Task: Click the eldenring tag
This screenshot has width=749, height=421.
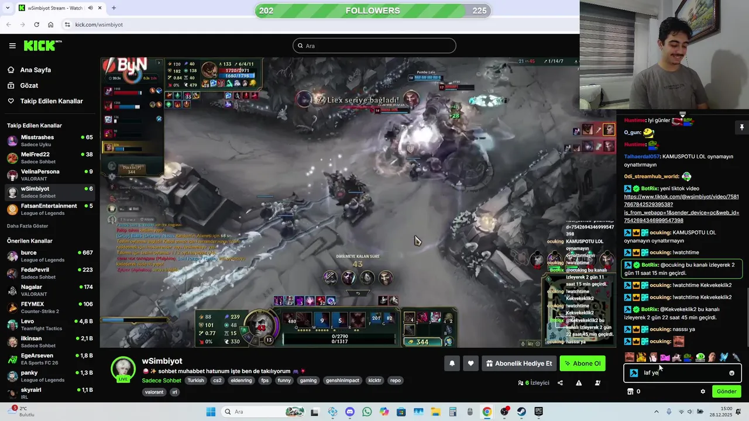Action: [x=241, y=380]
